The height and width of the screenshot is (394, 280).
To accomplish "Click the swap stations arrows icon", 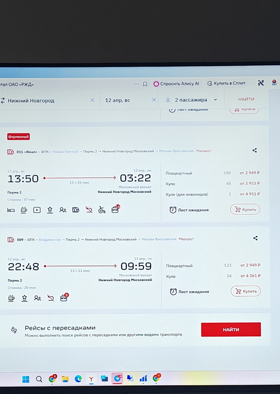I will coord(3,100).
